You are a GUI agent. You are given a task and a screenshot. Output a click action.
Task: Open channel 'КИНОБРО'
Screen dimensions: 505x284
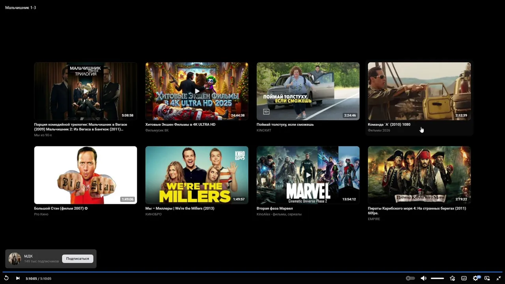pyautogui.click(x=153, y=214)
